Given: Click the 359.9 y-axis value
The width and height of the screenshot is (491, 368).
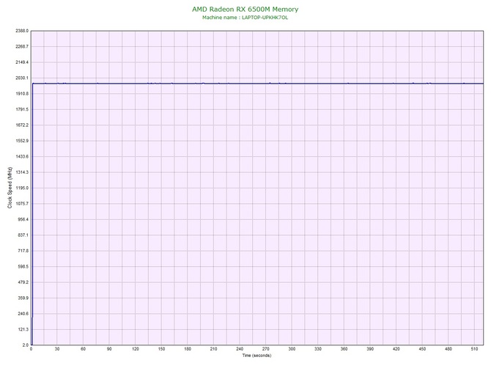Looking at the screenshot, I should click(x=23, y=298).
